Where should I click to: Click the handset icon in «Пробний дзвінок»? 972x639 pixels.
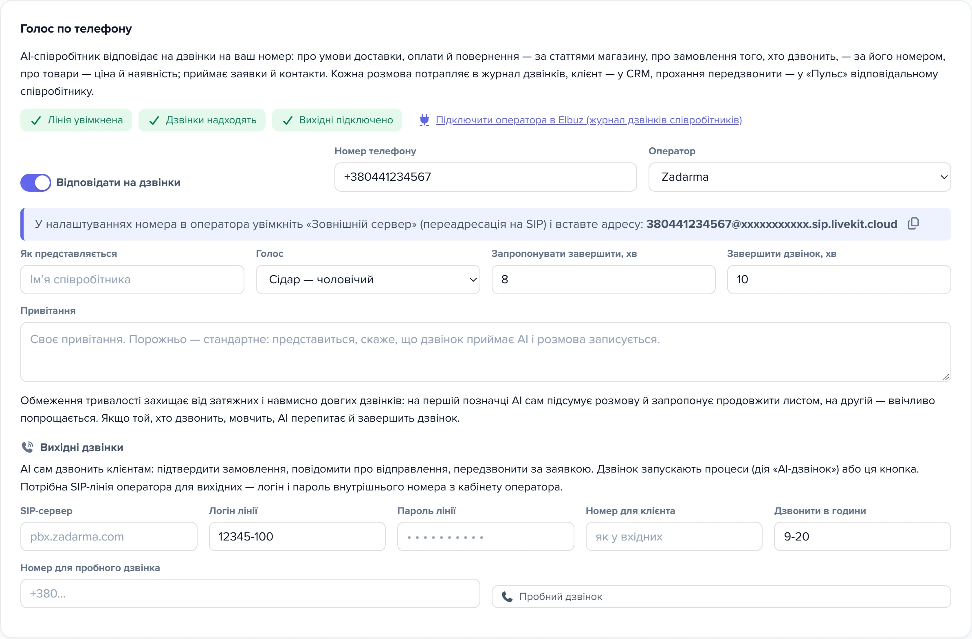[x=507, y=597]
